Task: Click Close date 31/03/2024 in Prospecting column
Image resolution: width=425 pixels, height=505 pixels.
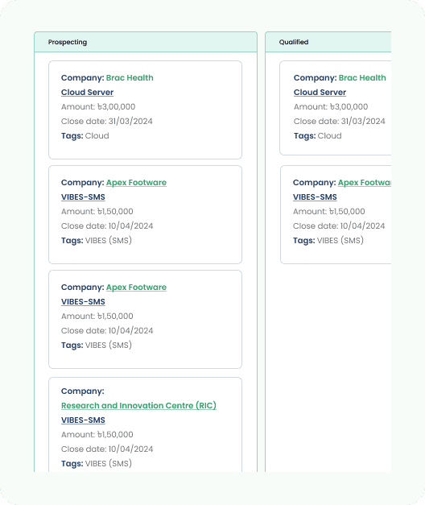Action: (x=107, y=121)
